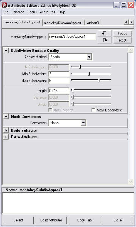Viewport: 136px width, 227px height.
Task: Open the Conversion dropdown
Action: [x=67, y=123]
